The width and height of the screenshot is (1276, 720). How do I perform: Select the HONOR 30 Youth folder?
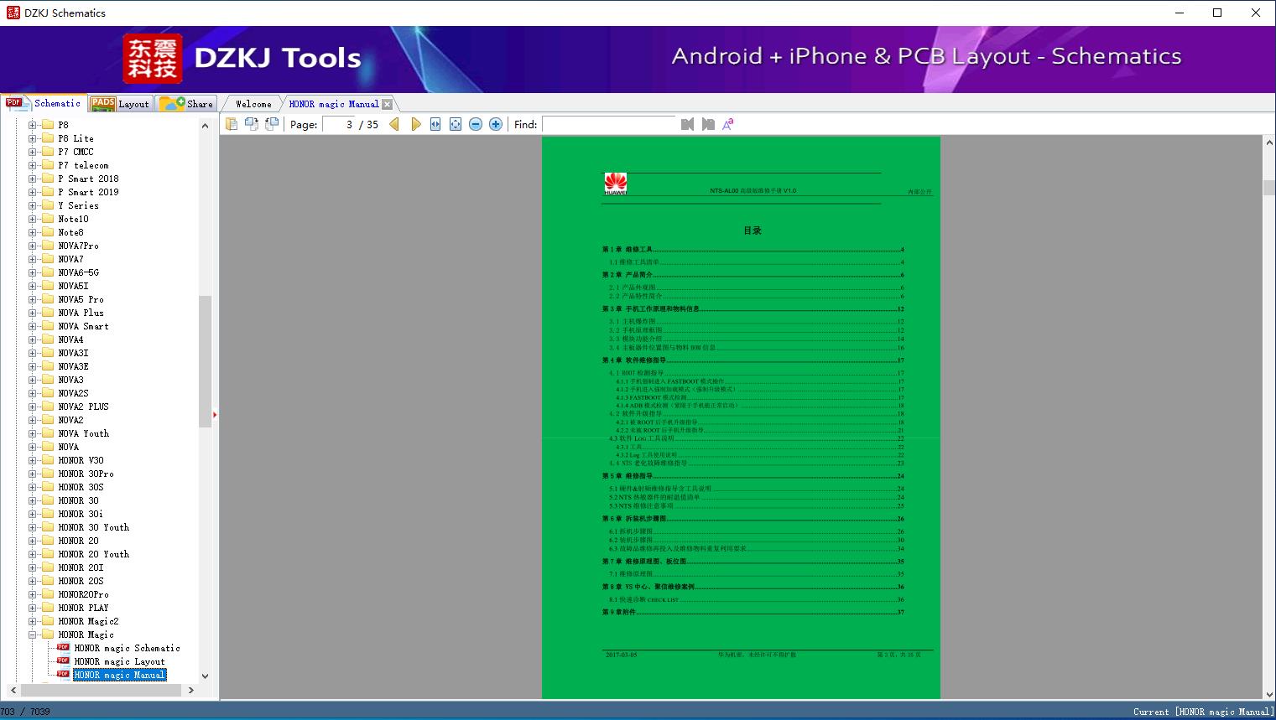click(93, 527)
